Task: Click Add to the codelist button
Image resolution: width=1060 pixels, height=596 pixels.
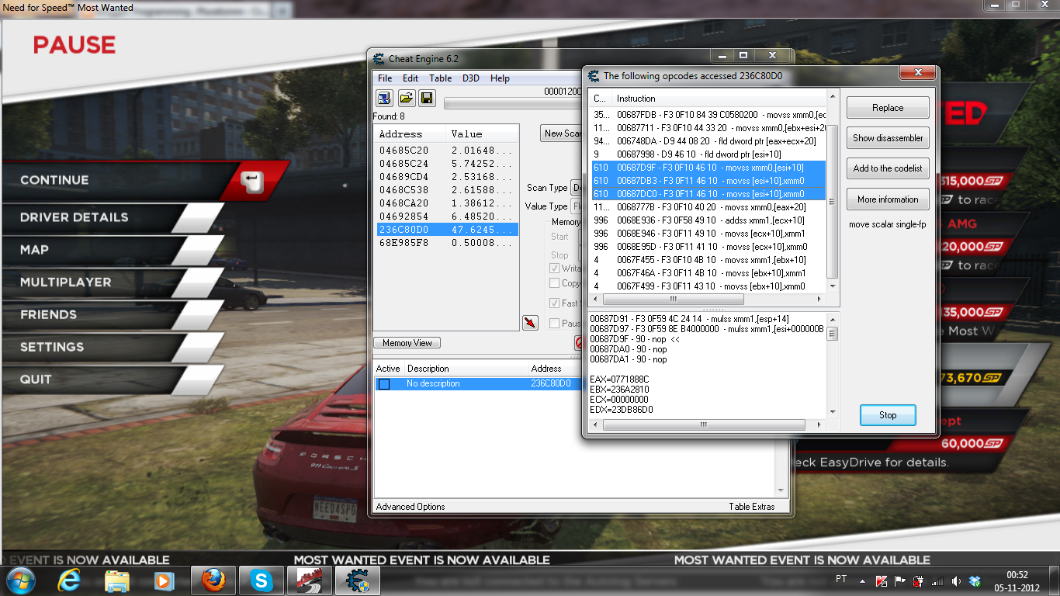Action: (888, 168)
